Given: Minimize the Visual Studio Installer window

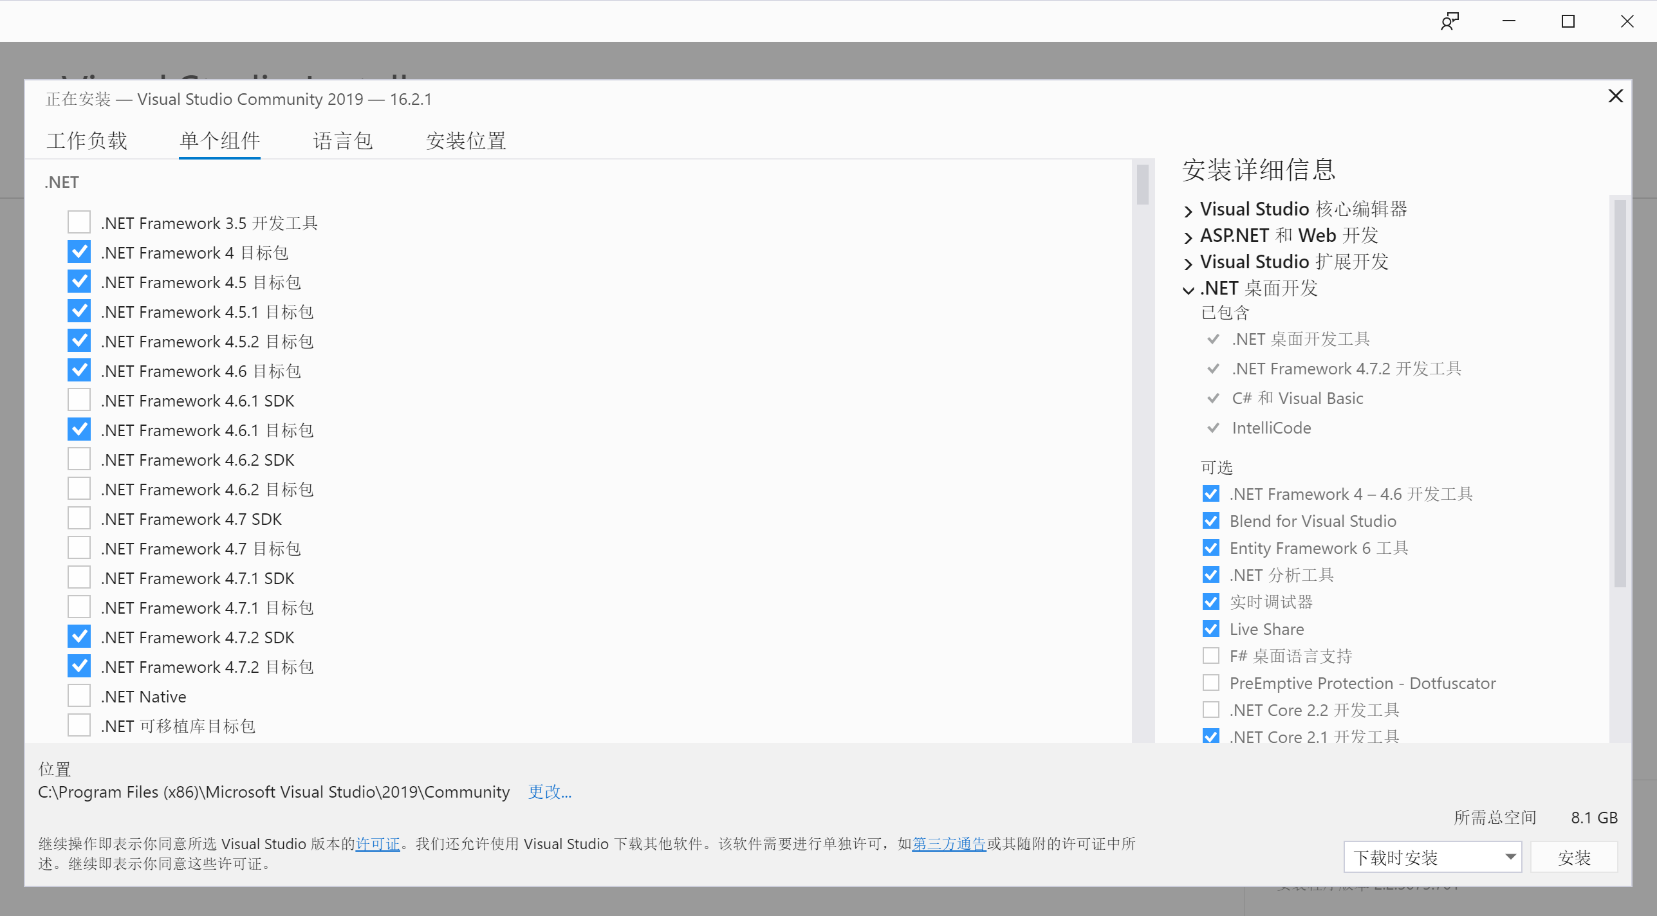Looking at the screenshot, I should point(1509,21).
